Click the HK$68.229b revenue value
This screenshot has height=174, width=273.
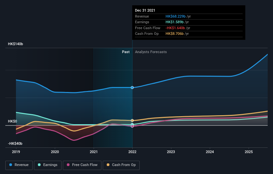pyautogui.click(x=176, y=16)
